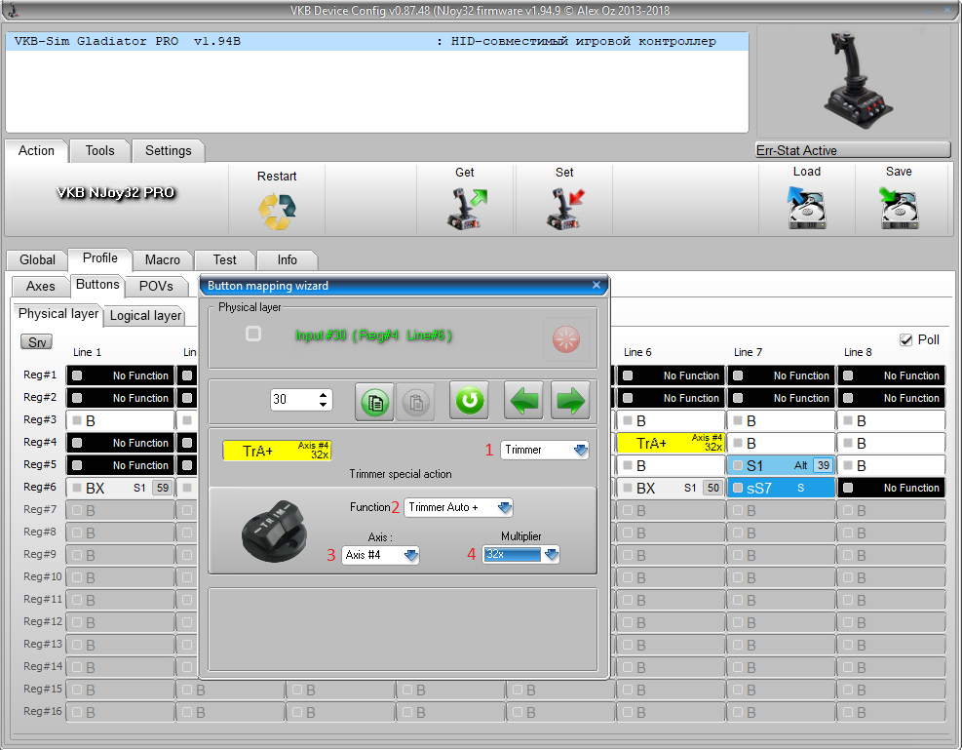Toggle checkbox in S1 Alt 39 cell

pos(739,465)
